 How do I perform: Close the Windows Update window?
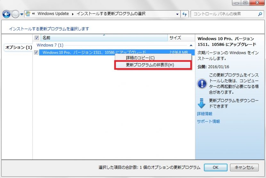[x=257, y=3]
